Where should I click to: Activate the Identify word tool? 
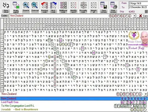click(x=73, y=7)
